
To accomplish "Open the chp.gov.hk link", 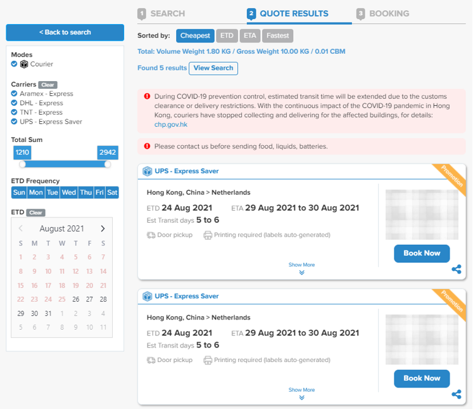I will [171, 124].
